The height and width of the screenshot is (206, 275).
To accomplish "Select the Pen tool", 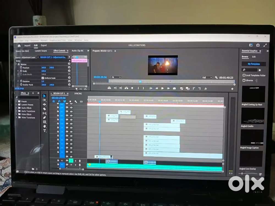I will pyautogui.click(x=45, y=118).
